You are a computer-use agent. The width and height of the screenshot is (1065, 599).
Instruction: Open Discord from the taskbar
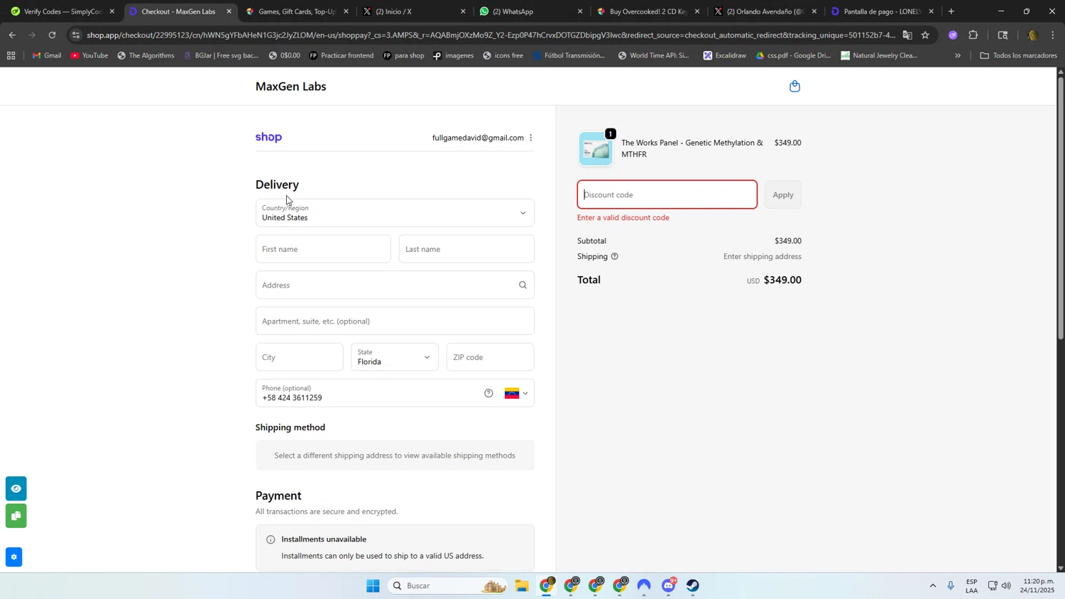[669, 586]
